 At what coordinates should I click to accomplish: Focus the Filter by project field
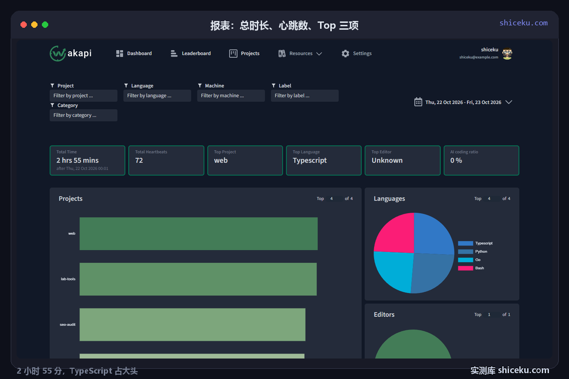pos(83,96)
